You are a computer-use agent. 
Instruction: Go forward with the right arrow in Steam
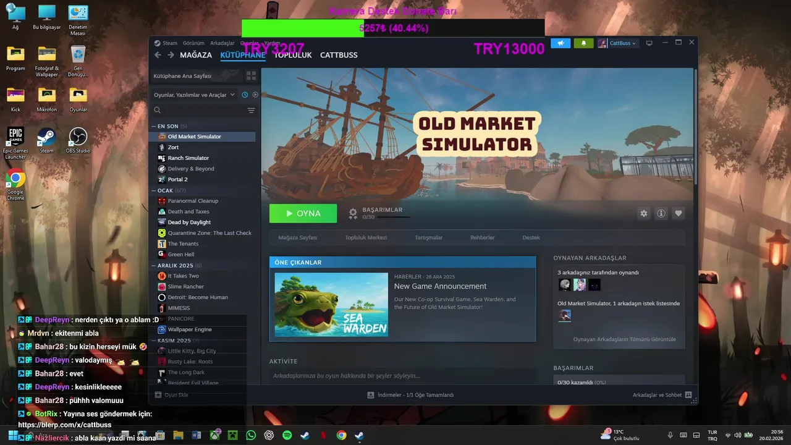(x=171, y=55)
